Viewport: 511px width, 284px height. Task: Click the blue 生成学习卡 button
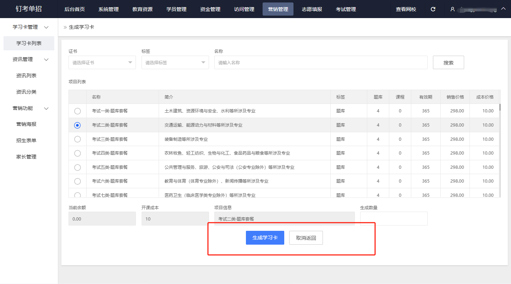click(265, 238)
